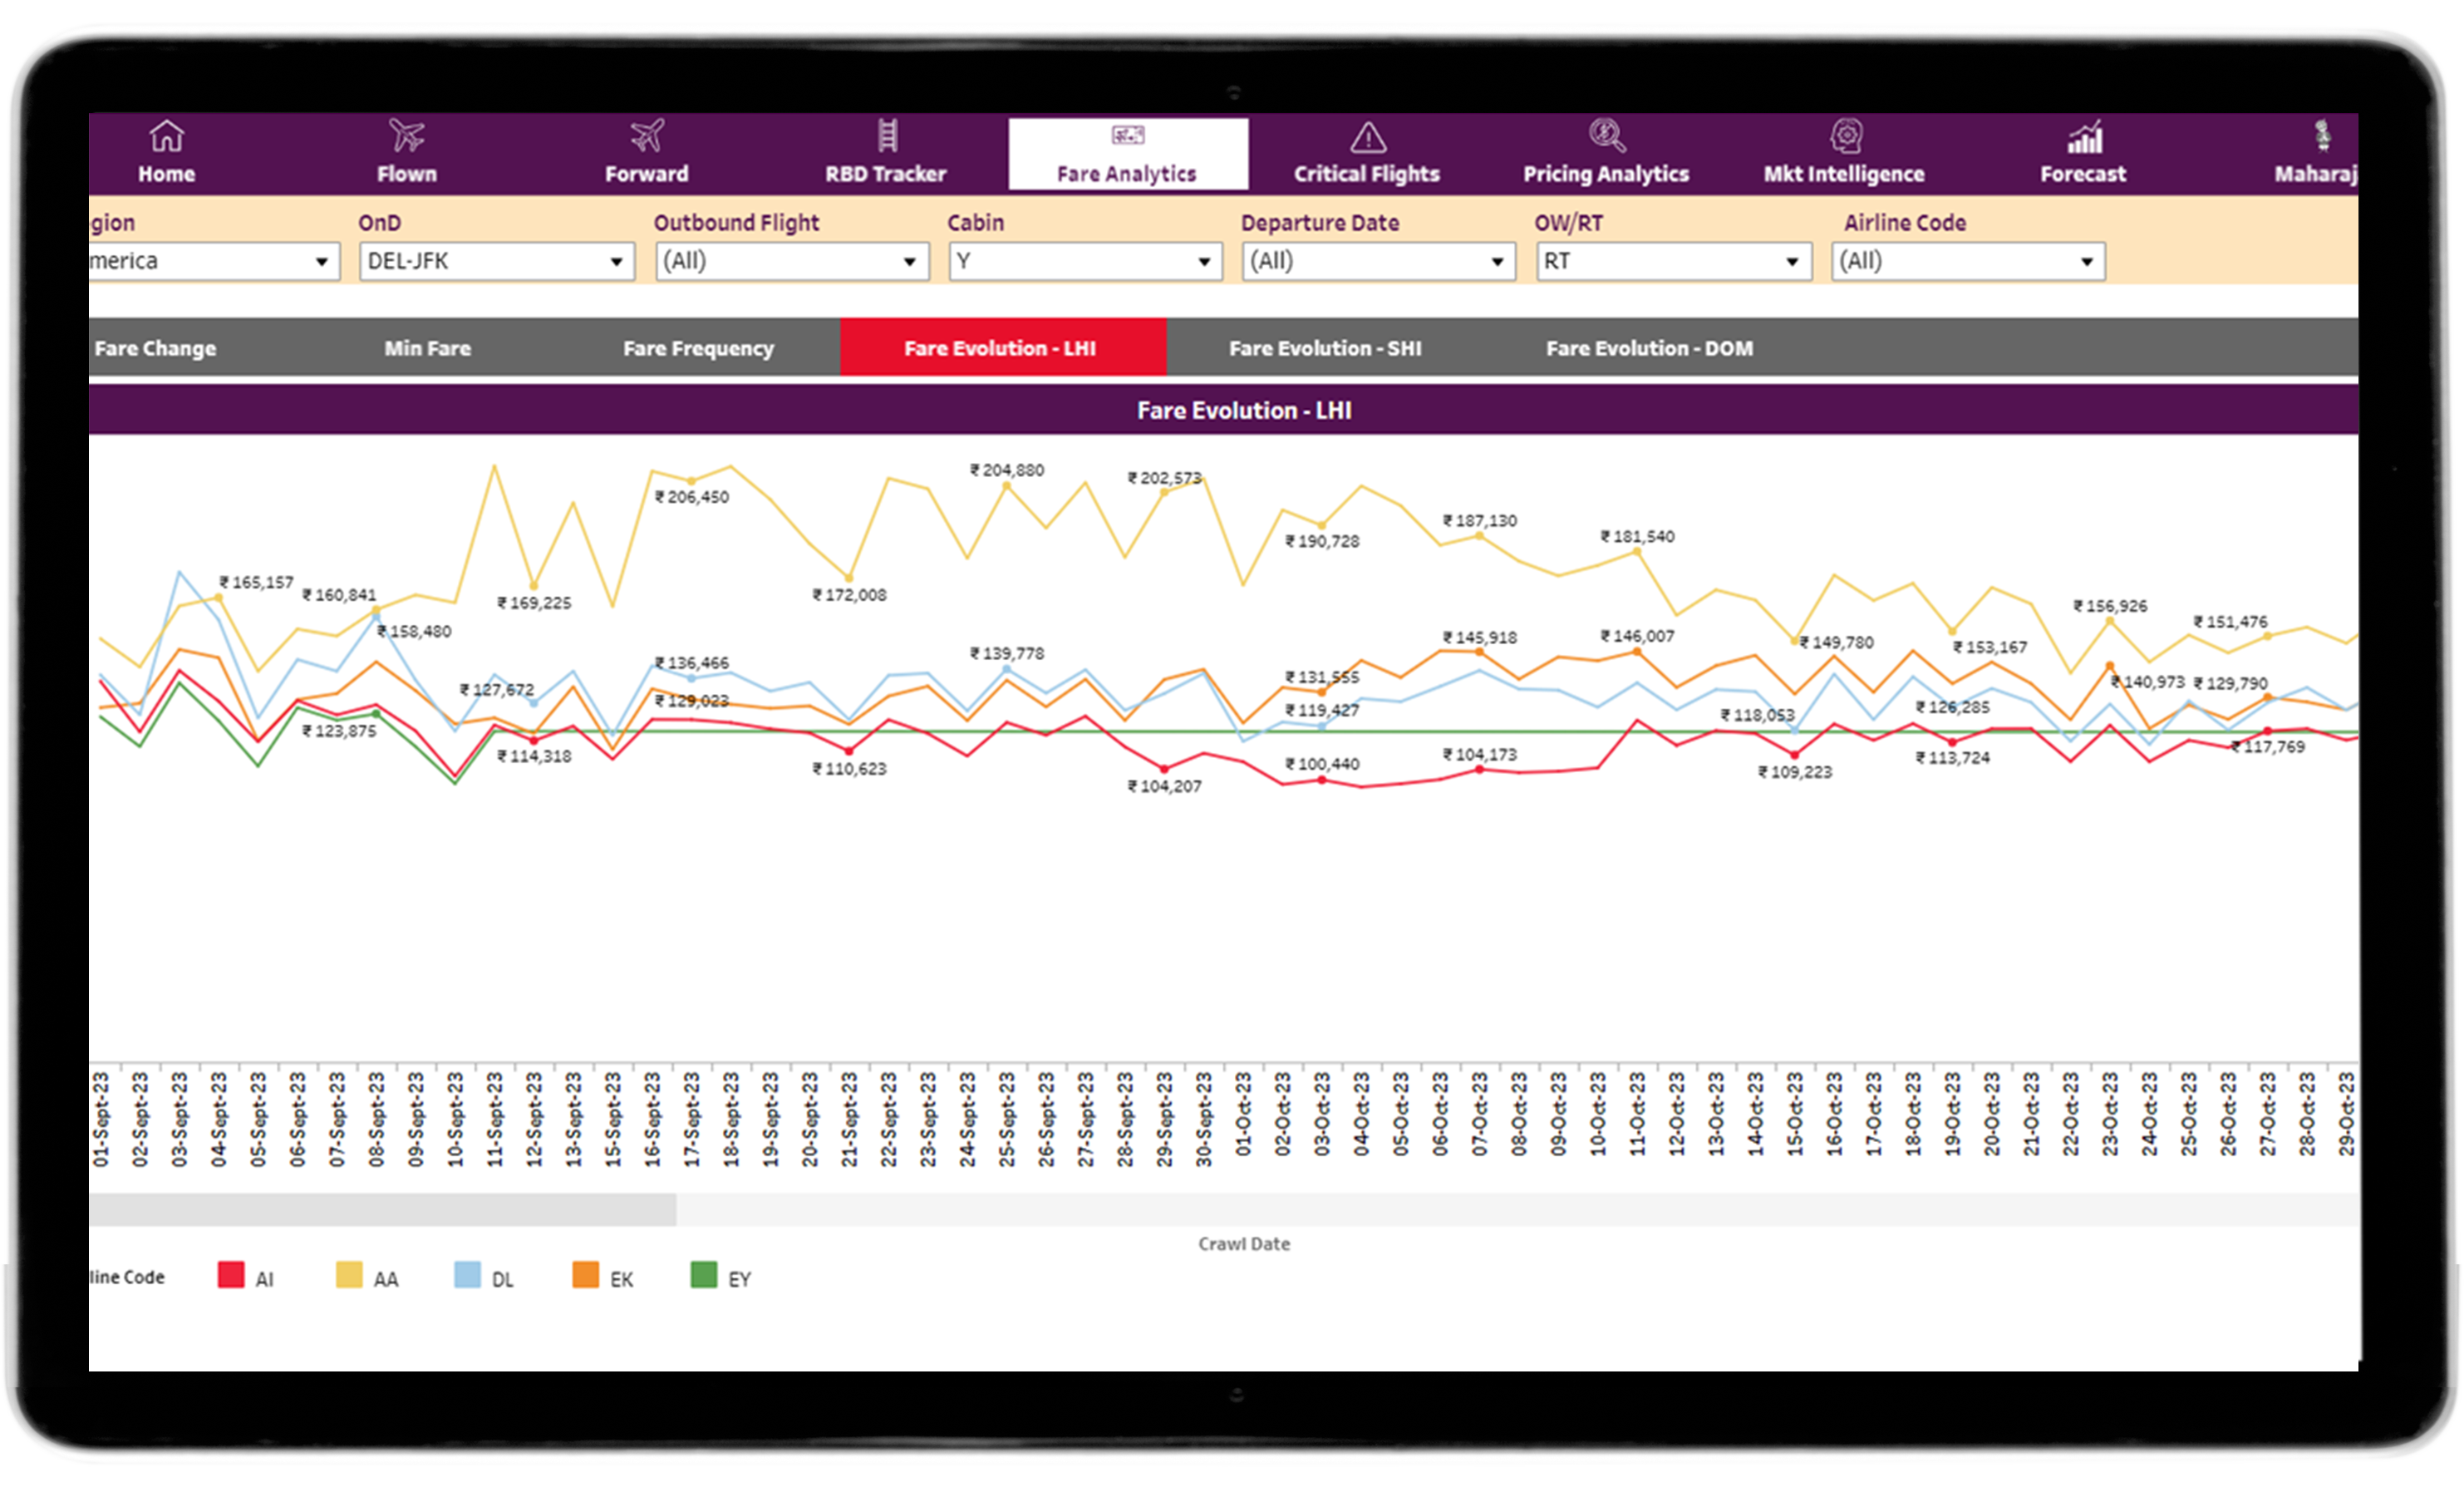Click the yellow AA legend swatch
Image resolution: width=2464 pixels, height=1487 pixels.
(349, 1275)
